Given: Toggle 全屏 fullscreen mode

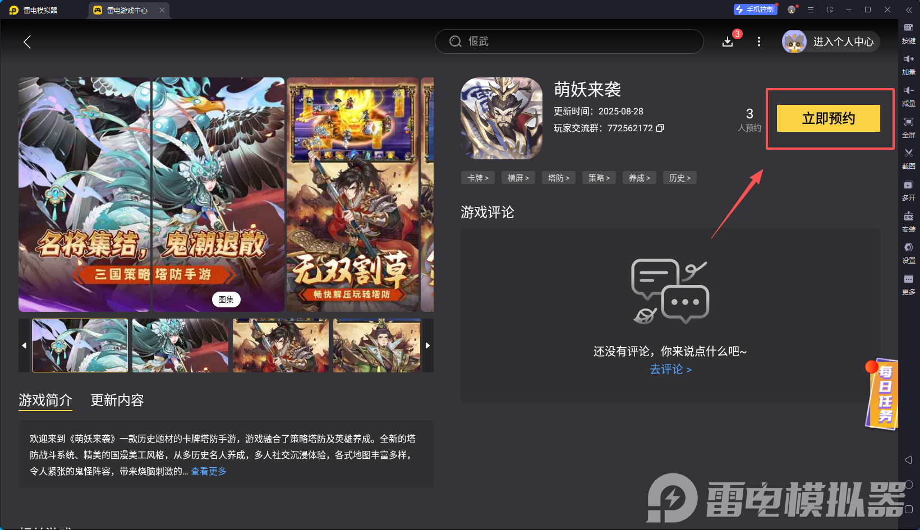Looking at the screenshot, I should pos(909,128).
